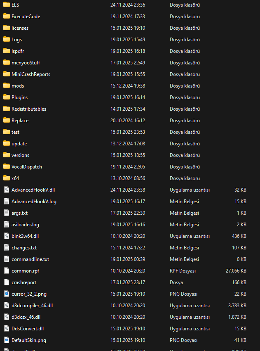Click the DefaultSkin.png image icon
The height and width of the screenshot is (351, 260).
point(6,340)
